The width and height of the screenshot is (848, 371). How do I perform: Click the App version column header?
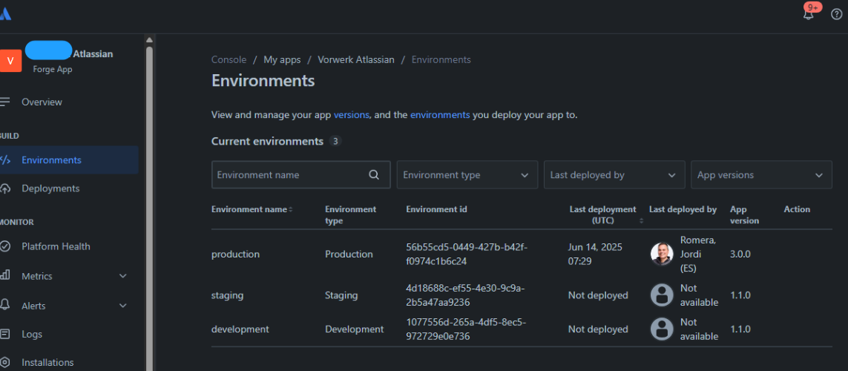[x=745, y=214]
